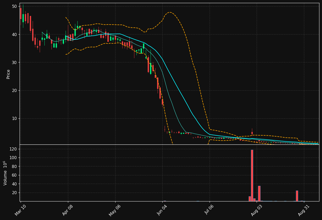Click the 120 volume axis label
Screen dimensions: 322x220
point(13,149)
